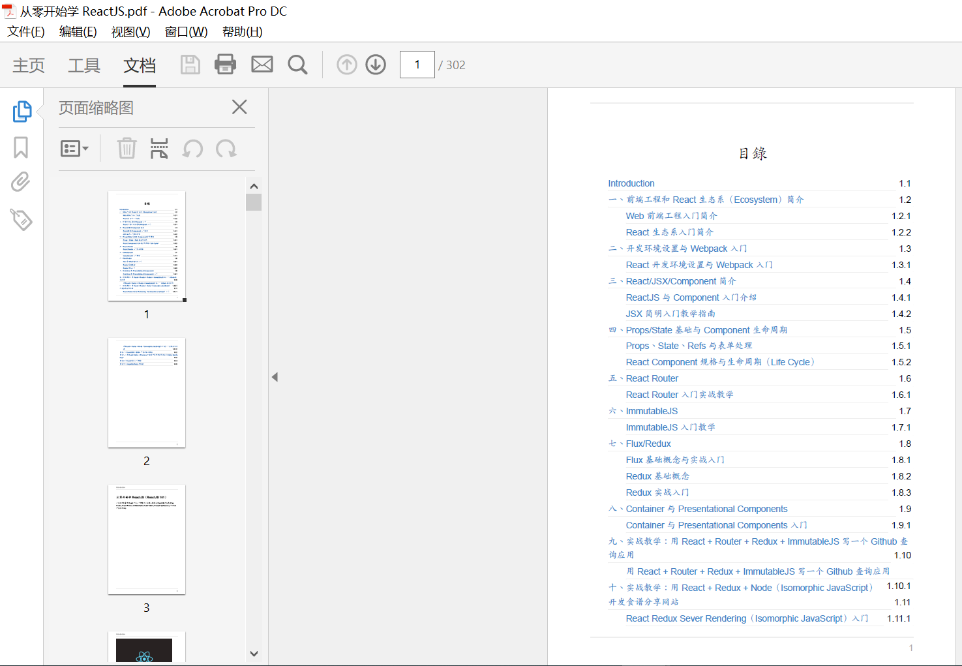Screen dimensions: 962x666
Task: Click the 页面缩略图 panel title
Action: [97, 108]
